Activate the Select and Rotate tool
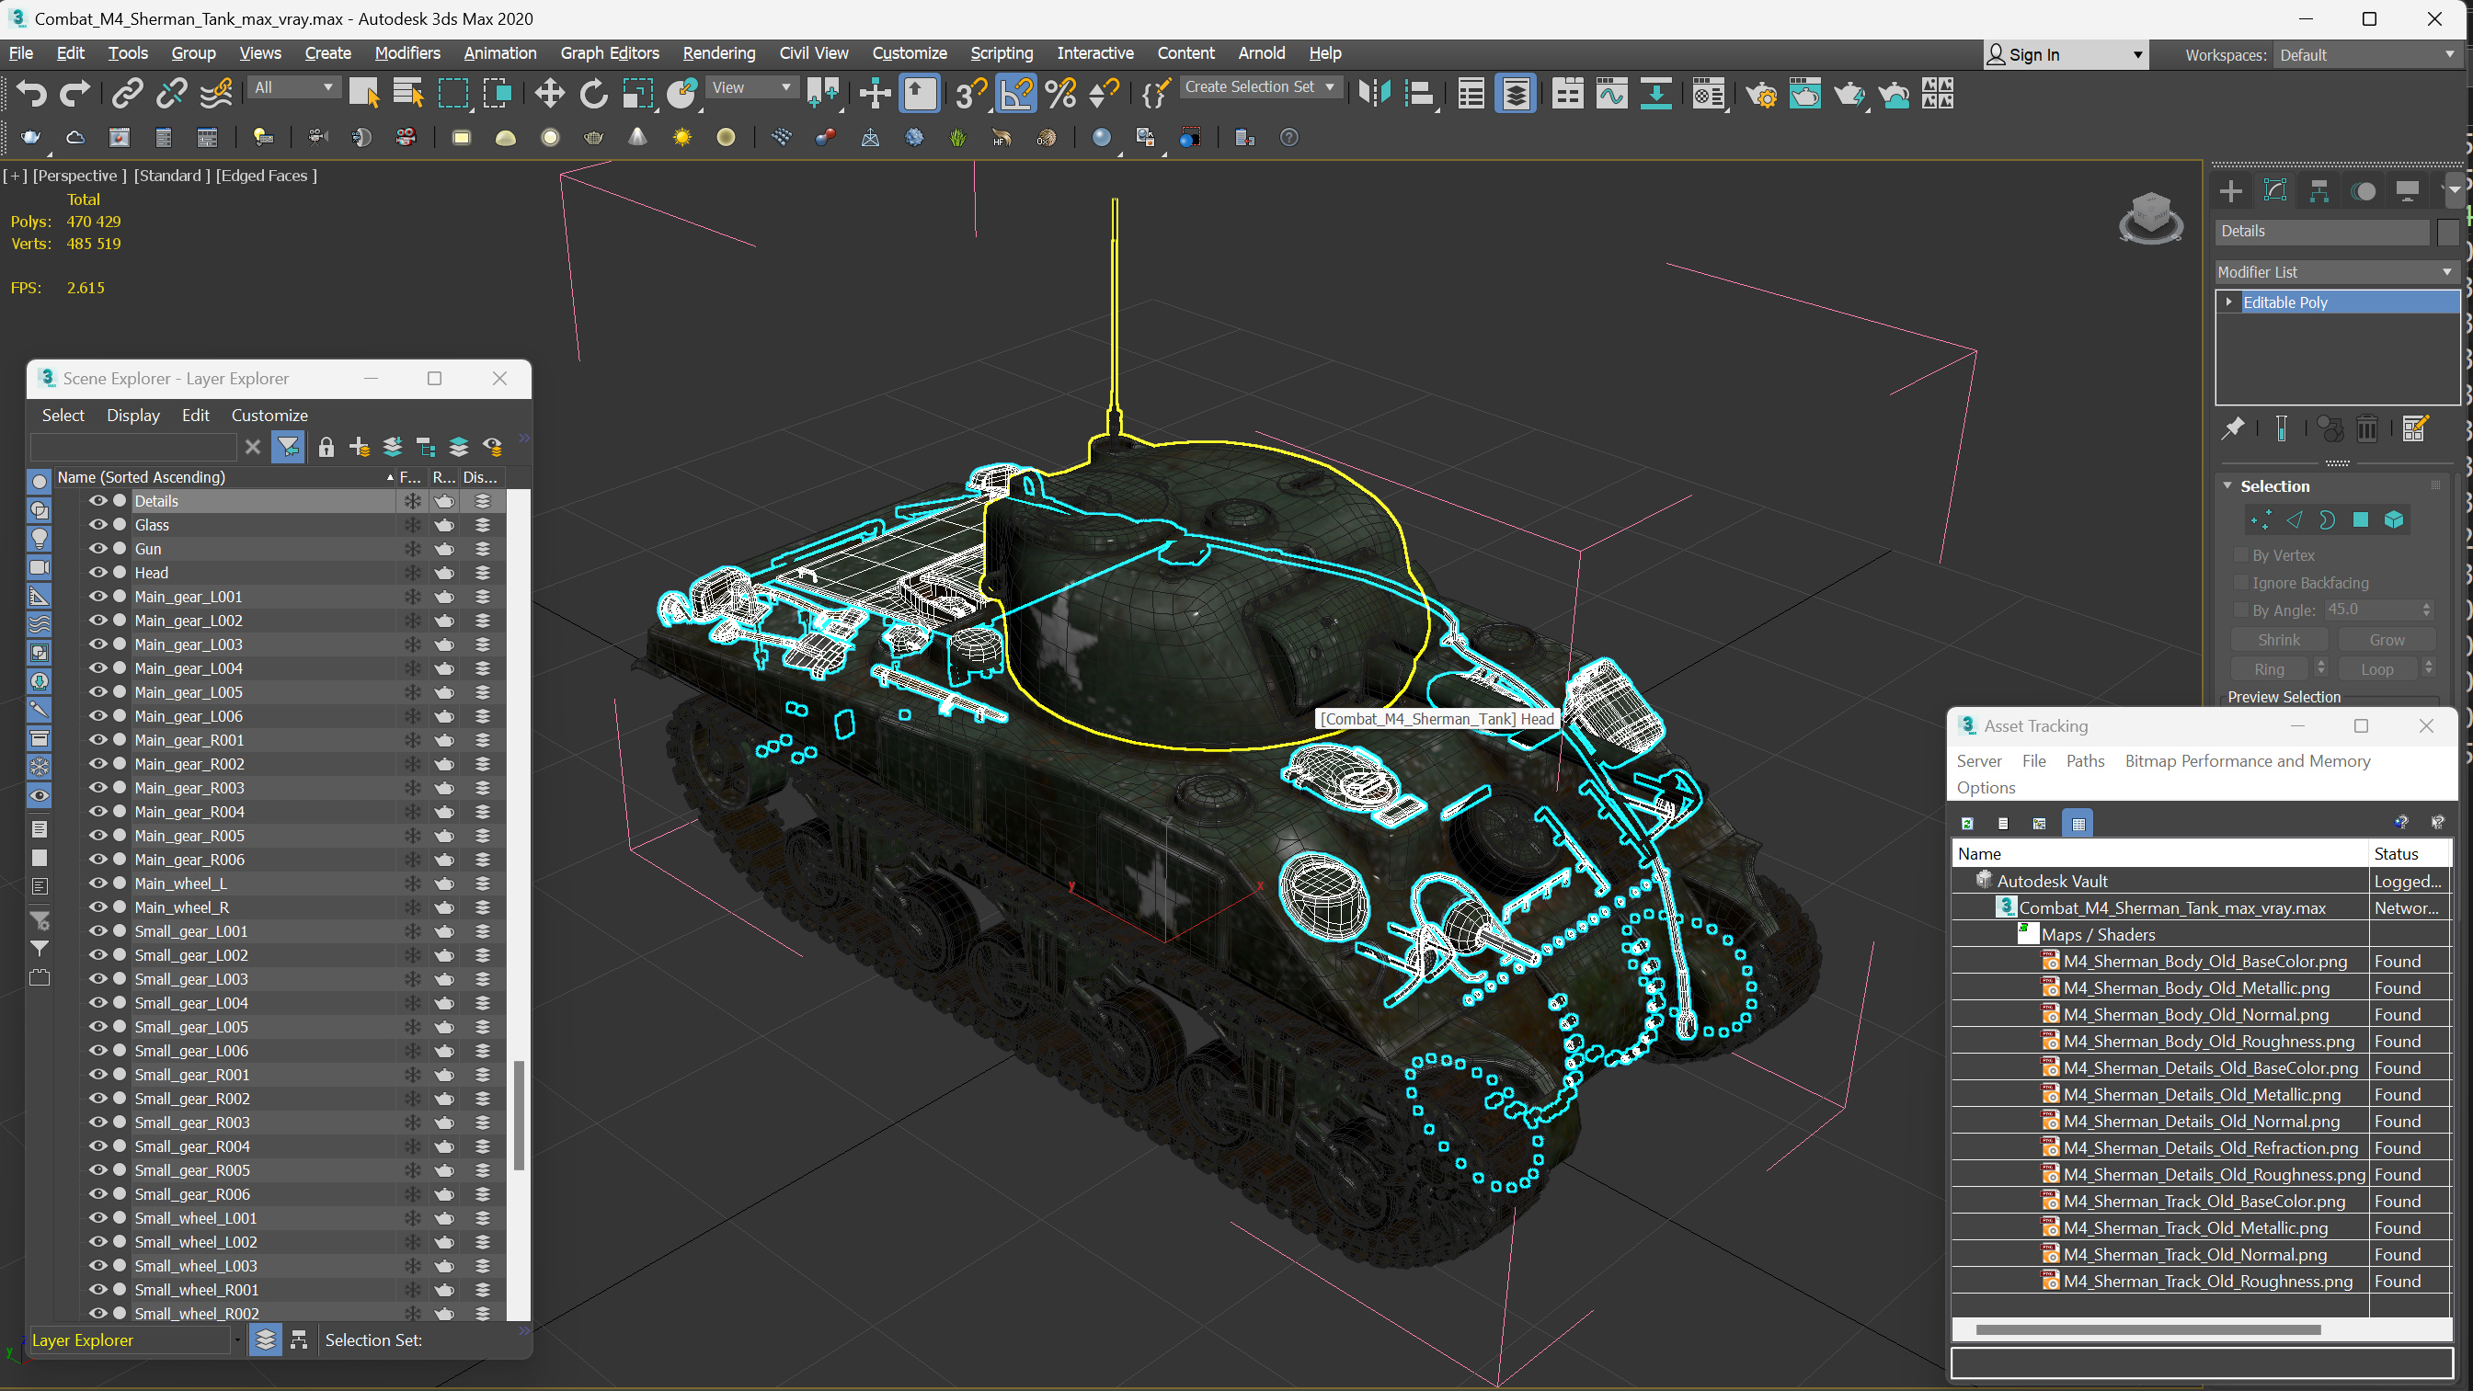Viewport: 2473px width, 1391px height. coord(593,93)
